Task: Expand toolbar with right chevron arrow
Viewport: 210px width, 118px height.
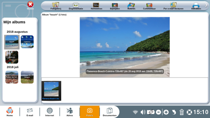Action: point(206,5)
